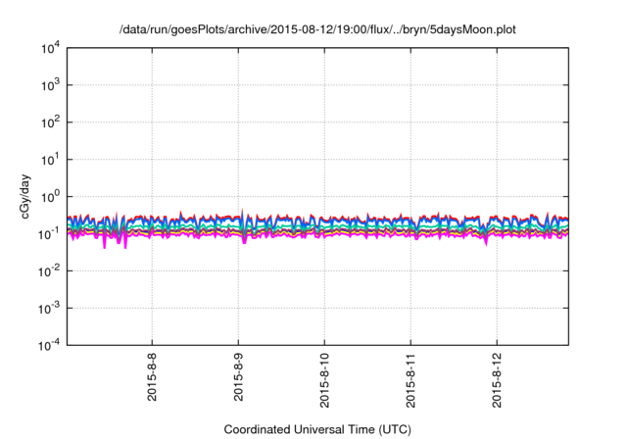The image size is (627, 439).
Task: Click the 10^-3 y-axis tick label
Action: click(x=50, y=308)
